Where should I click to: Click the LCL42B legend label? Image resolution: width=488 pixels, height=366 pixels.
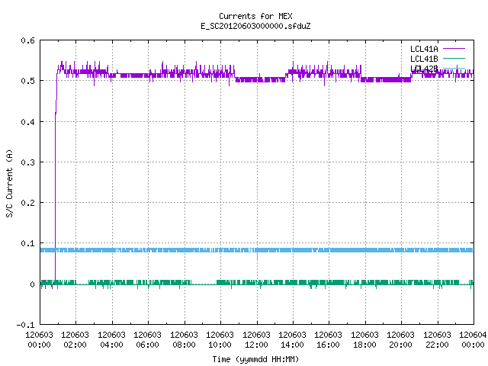click(x=424, y=69)
